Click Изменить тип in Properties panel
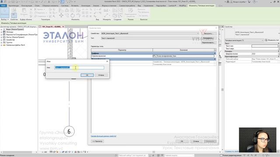280x157 pixels. (272, 40)
